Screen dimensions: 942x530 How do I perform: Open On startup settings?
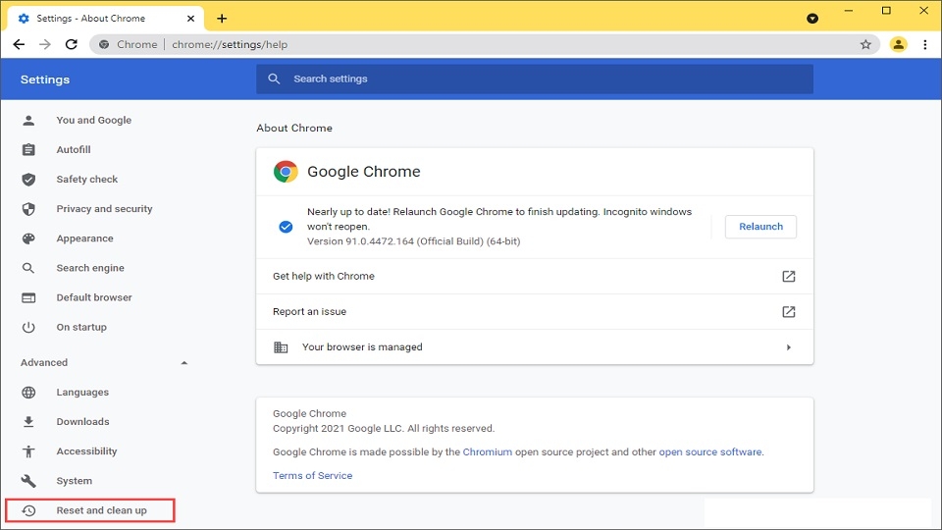pos(81,327)
